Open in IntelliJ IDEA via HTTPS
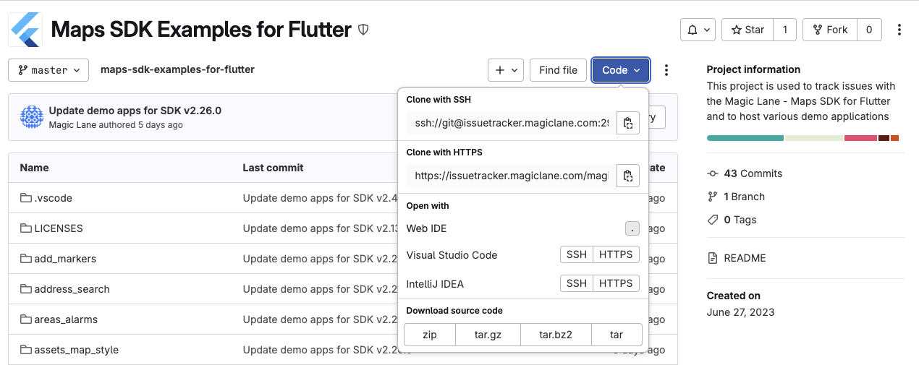 pos(616,283)
